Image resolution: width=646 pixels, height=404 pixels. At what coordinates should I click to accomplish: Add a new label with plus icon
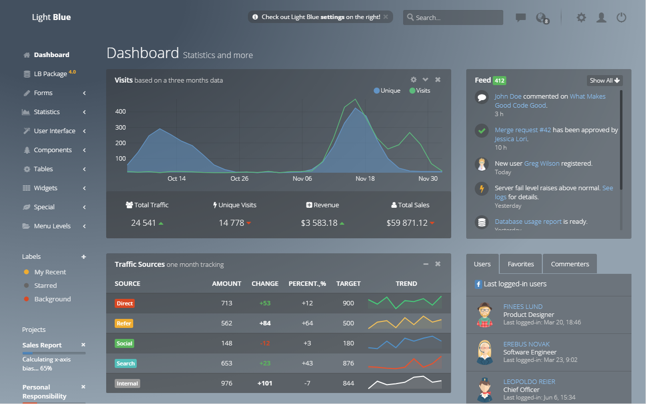point(84,257)
